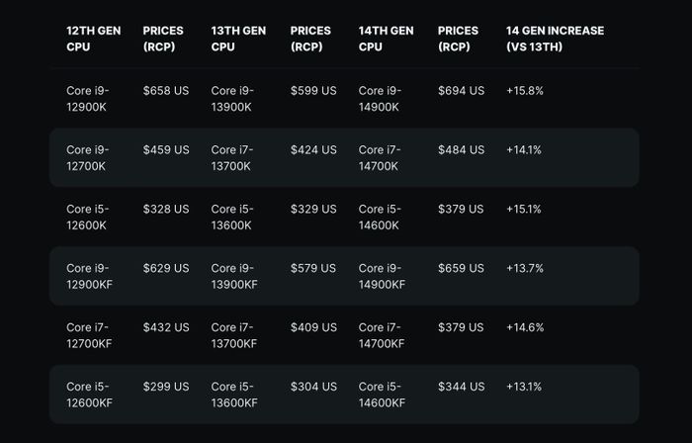Click the 14TH GEN CPU column header
692x443 pixels.
coord(386,39)
